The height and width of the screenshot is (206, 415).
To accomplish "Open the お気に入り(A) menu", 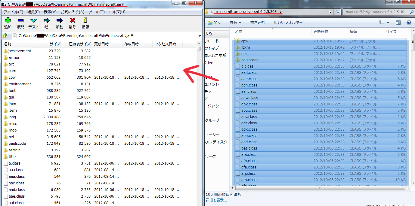I will pyautogui.click(x=73, y=12).
